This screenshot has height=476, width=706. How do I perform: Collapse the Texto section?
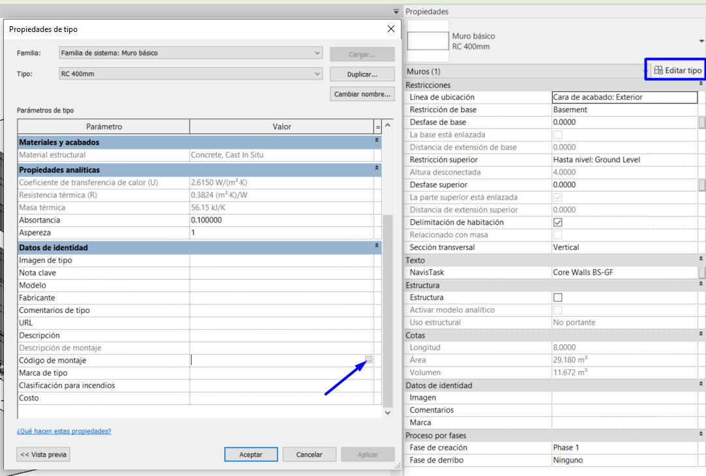[x=701, y=259]
